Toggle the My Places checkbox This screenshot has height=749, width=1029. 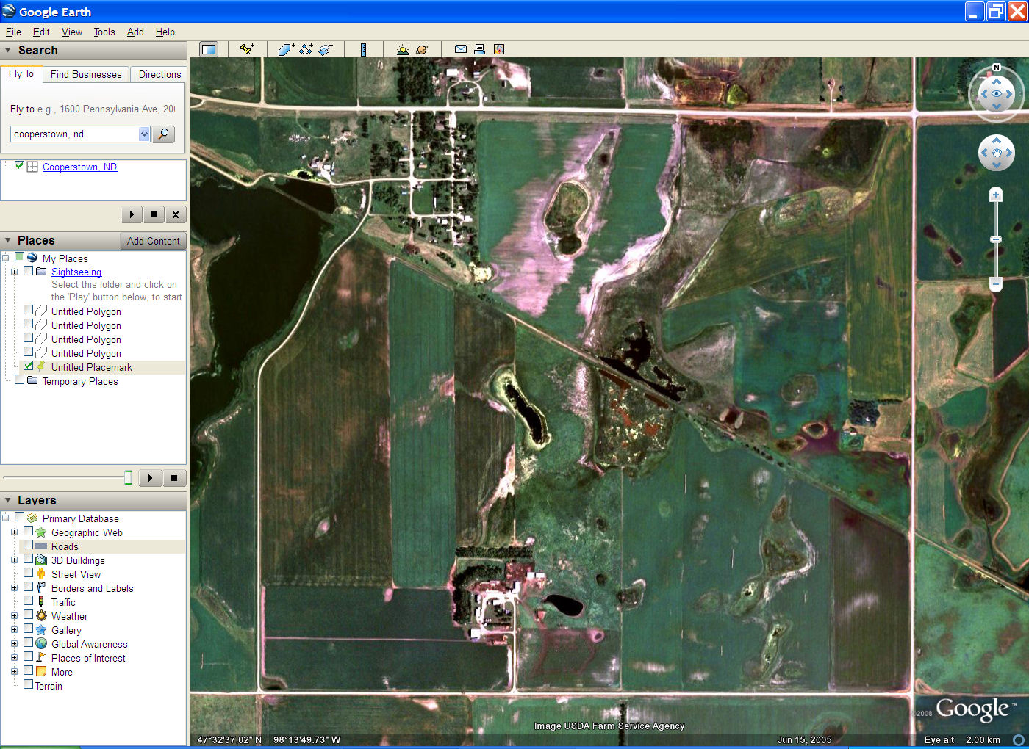[20, 257]
